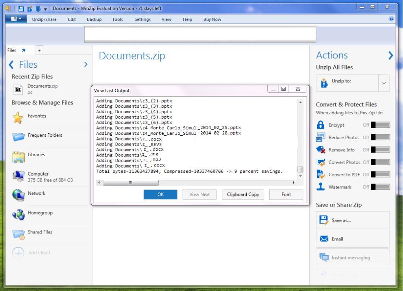
Task: Toggle the Encrypt switch
Action: (381, 125)
